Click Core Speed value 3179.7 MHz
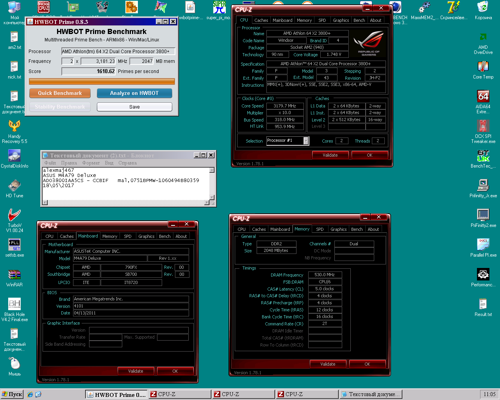This screenshot has height=400, width=500. click(x=285, y=106)
